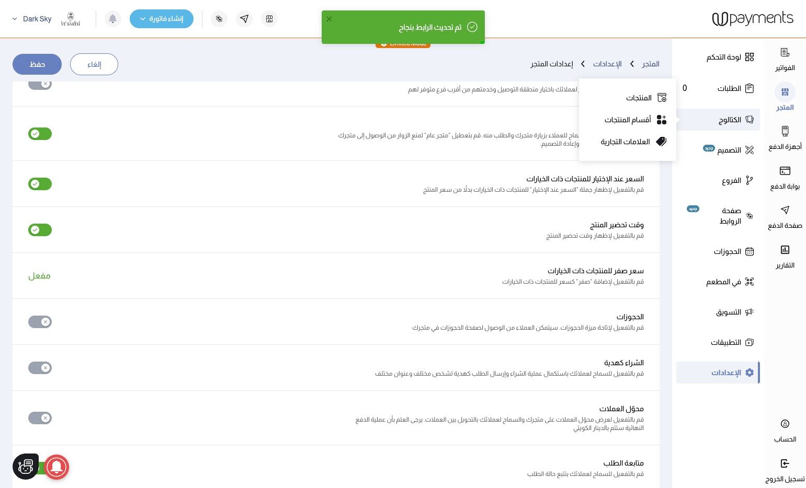Go to المتجر in the breadcrumb
Viewport: 806px width, 488px height.
pos(651,64)
